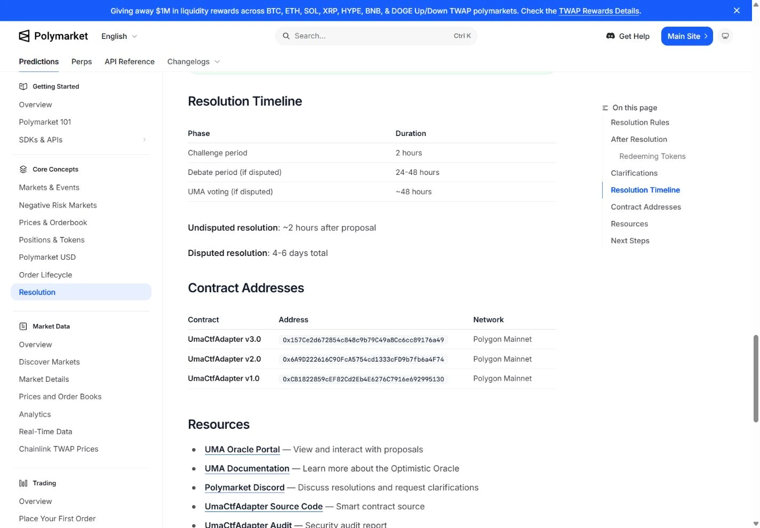Open the UmaCtfAdapter Source Code link
This screenshot has height=528, width=760.
264,507
